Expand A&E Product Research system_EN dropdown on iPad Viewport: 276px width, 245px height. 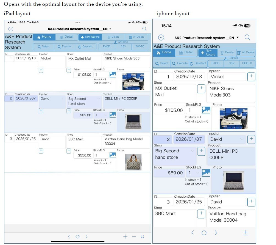click(110, 29)
